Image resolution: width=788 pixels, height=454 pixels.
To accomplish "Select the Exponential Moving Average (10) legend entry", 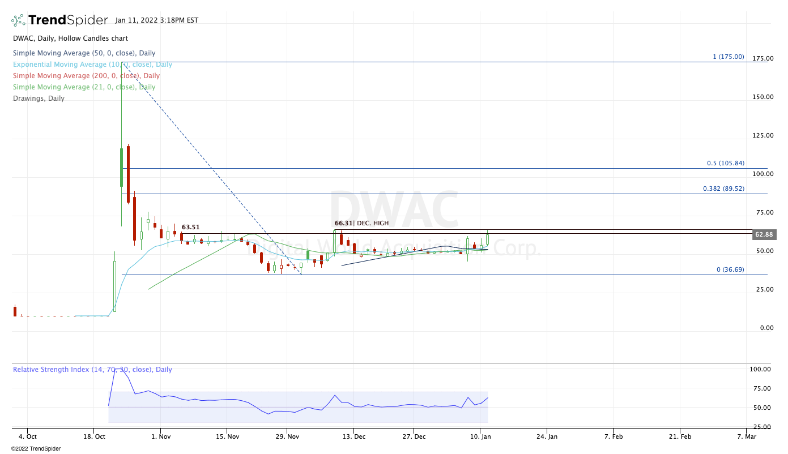I will point(93,65).
